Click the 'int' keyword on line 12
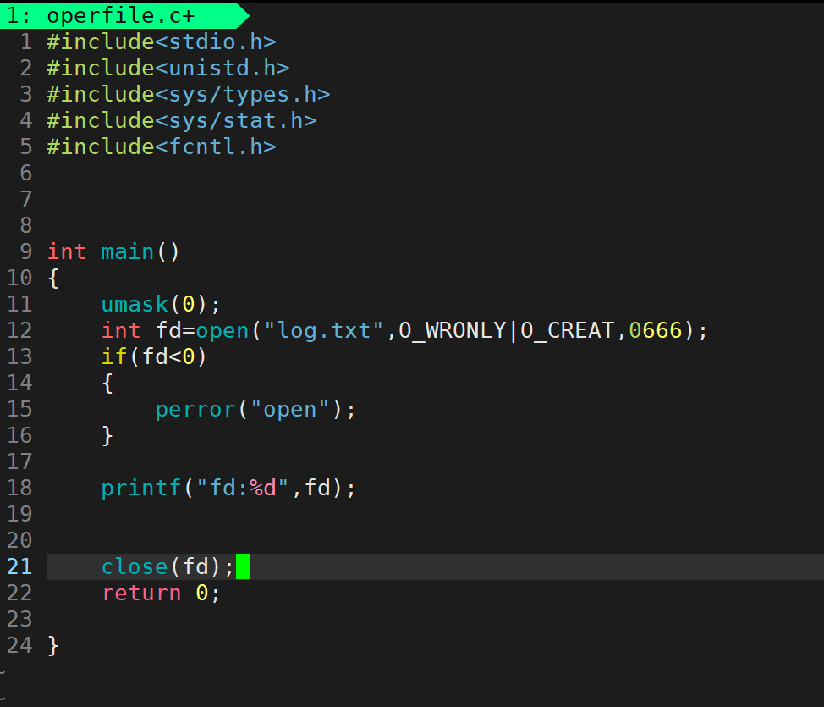The height and width of the screenshot is (707, 824). [x=121, y=331]
